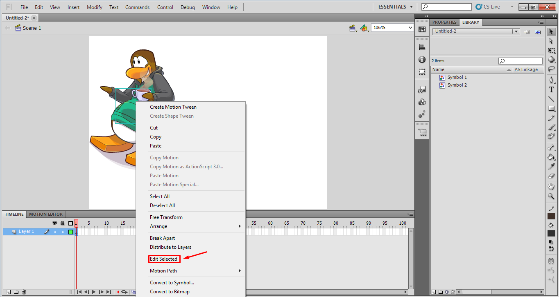Select the Paint Bucket tool
Viewport: 559px width, 297px height.
(x=551, y=157)
